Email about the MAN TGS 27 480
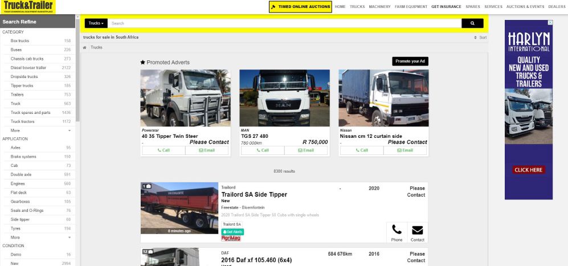 pos(306,150)
